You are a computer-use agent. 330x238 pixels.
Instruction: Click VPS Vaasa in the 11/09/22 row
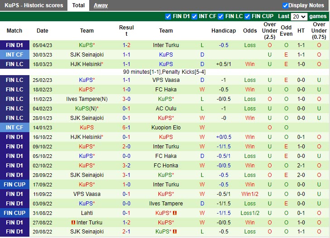87,194
